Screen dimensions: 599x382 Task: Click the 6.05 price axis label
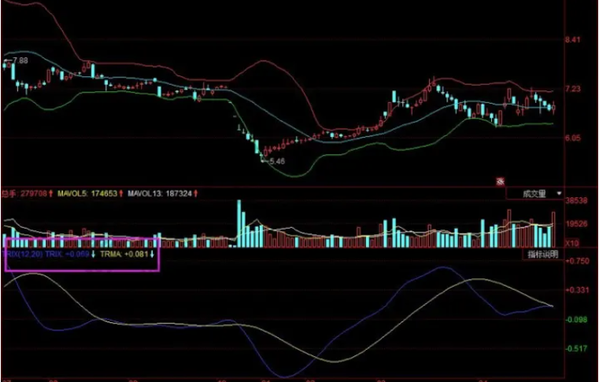573,138
